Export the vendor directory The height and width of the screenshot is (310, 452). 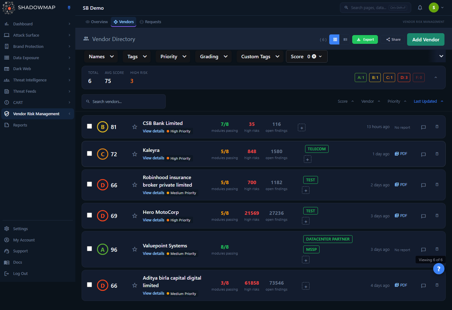pos(365,39)
